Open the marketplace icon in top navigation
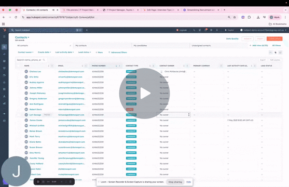This screenshot has height=187, width=289. (x=200, y=30)
